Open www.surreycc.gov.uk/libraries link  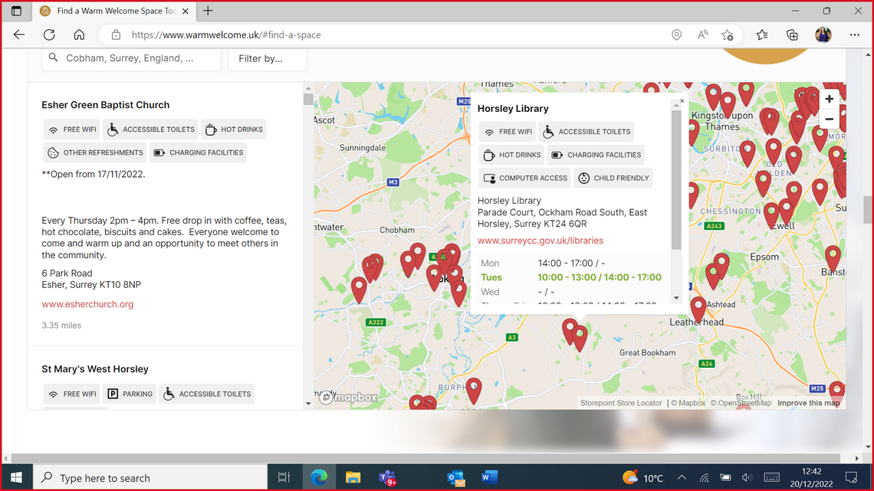[x=540, y=241]
